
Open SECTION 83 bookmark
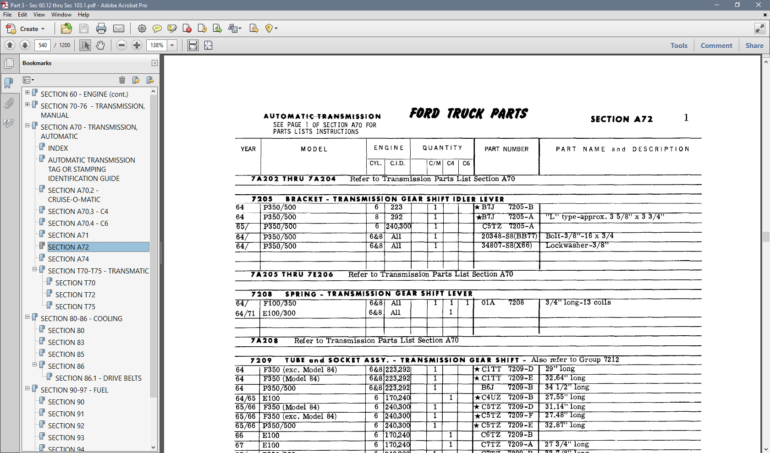[x=66, y=343]
